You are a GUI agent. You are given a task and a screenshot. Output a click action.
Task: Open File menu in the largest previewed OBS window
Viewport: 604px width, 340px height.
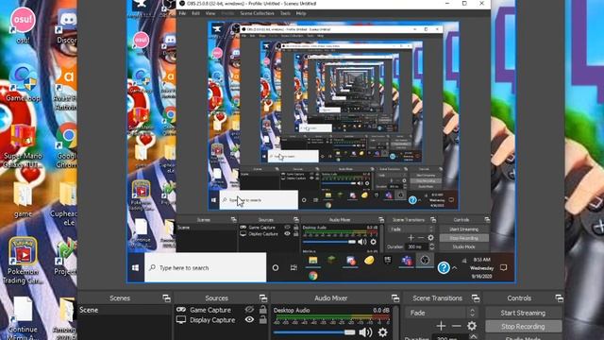point(182,13)
